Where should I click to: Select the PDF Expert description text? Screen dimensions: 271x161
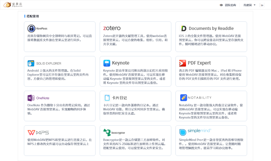click(x=210, y=75)
